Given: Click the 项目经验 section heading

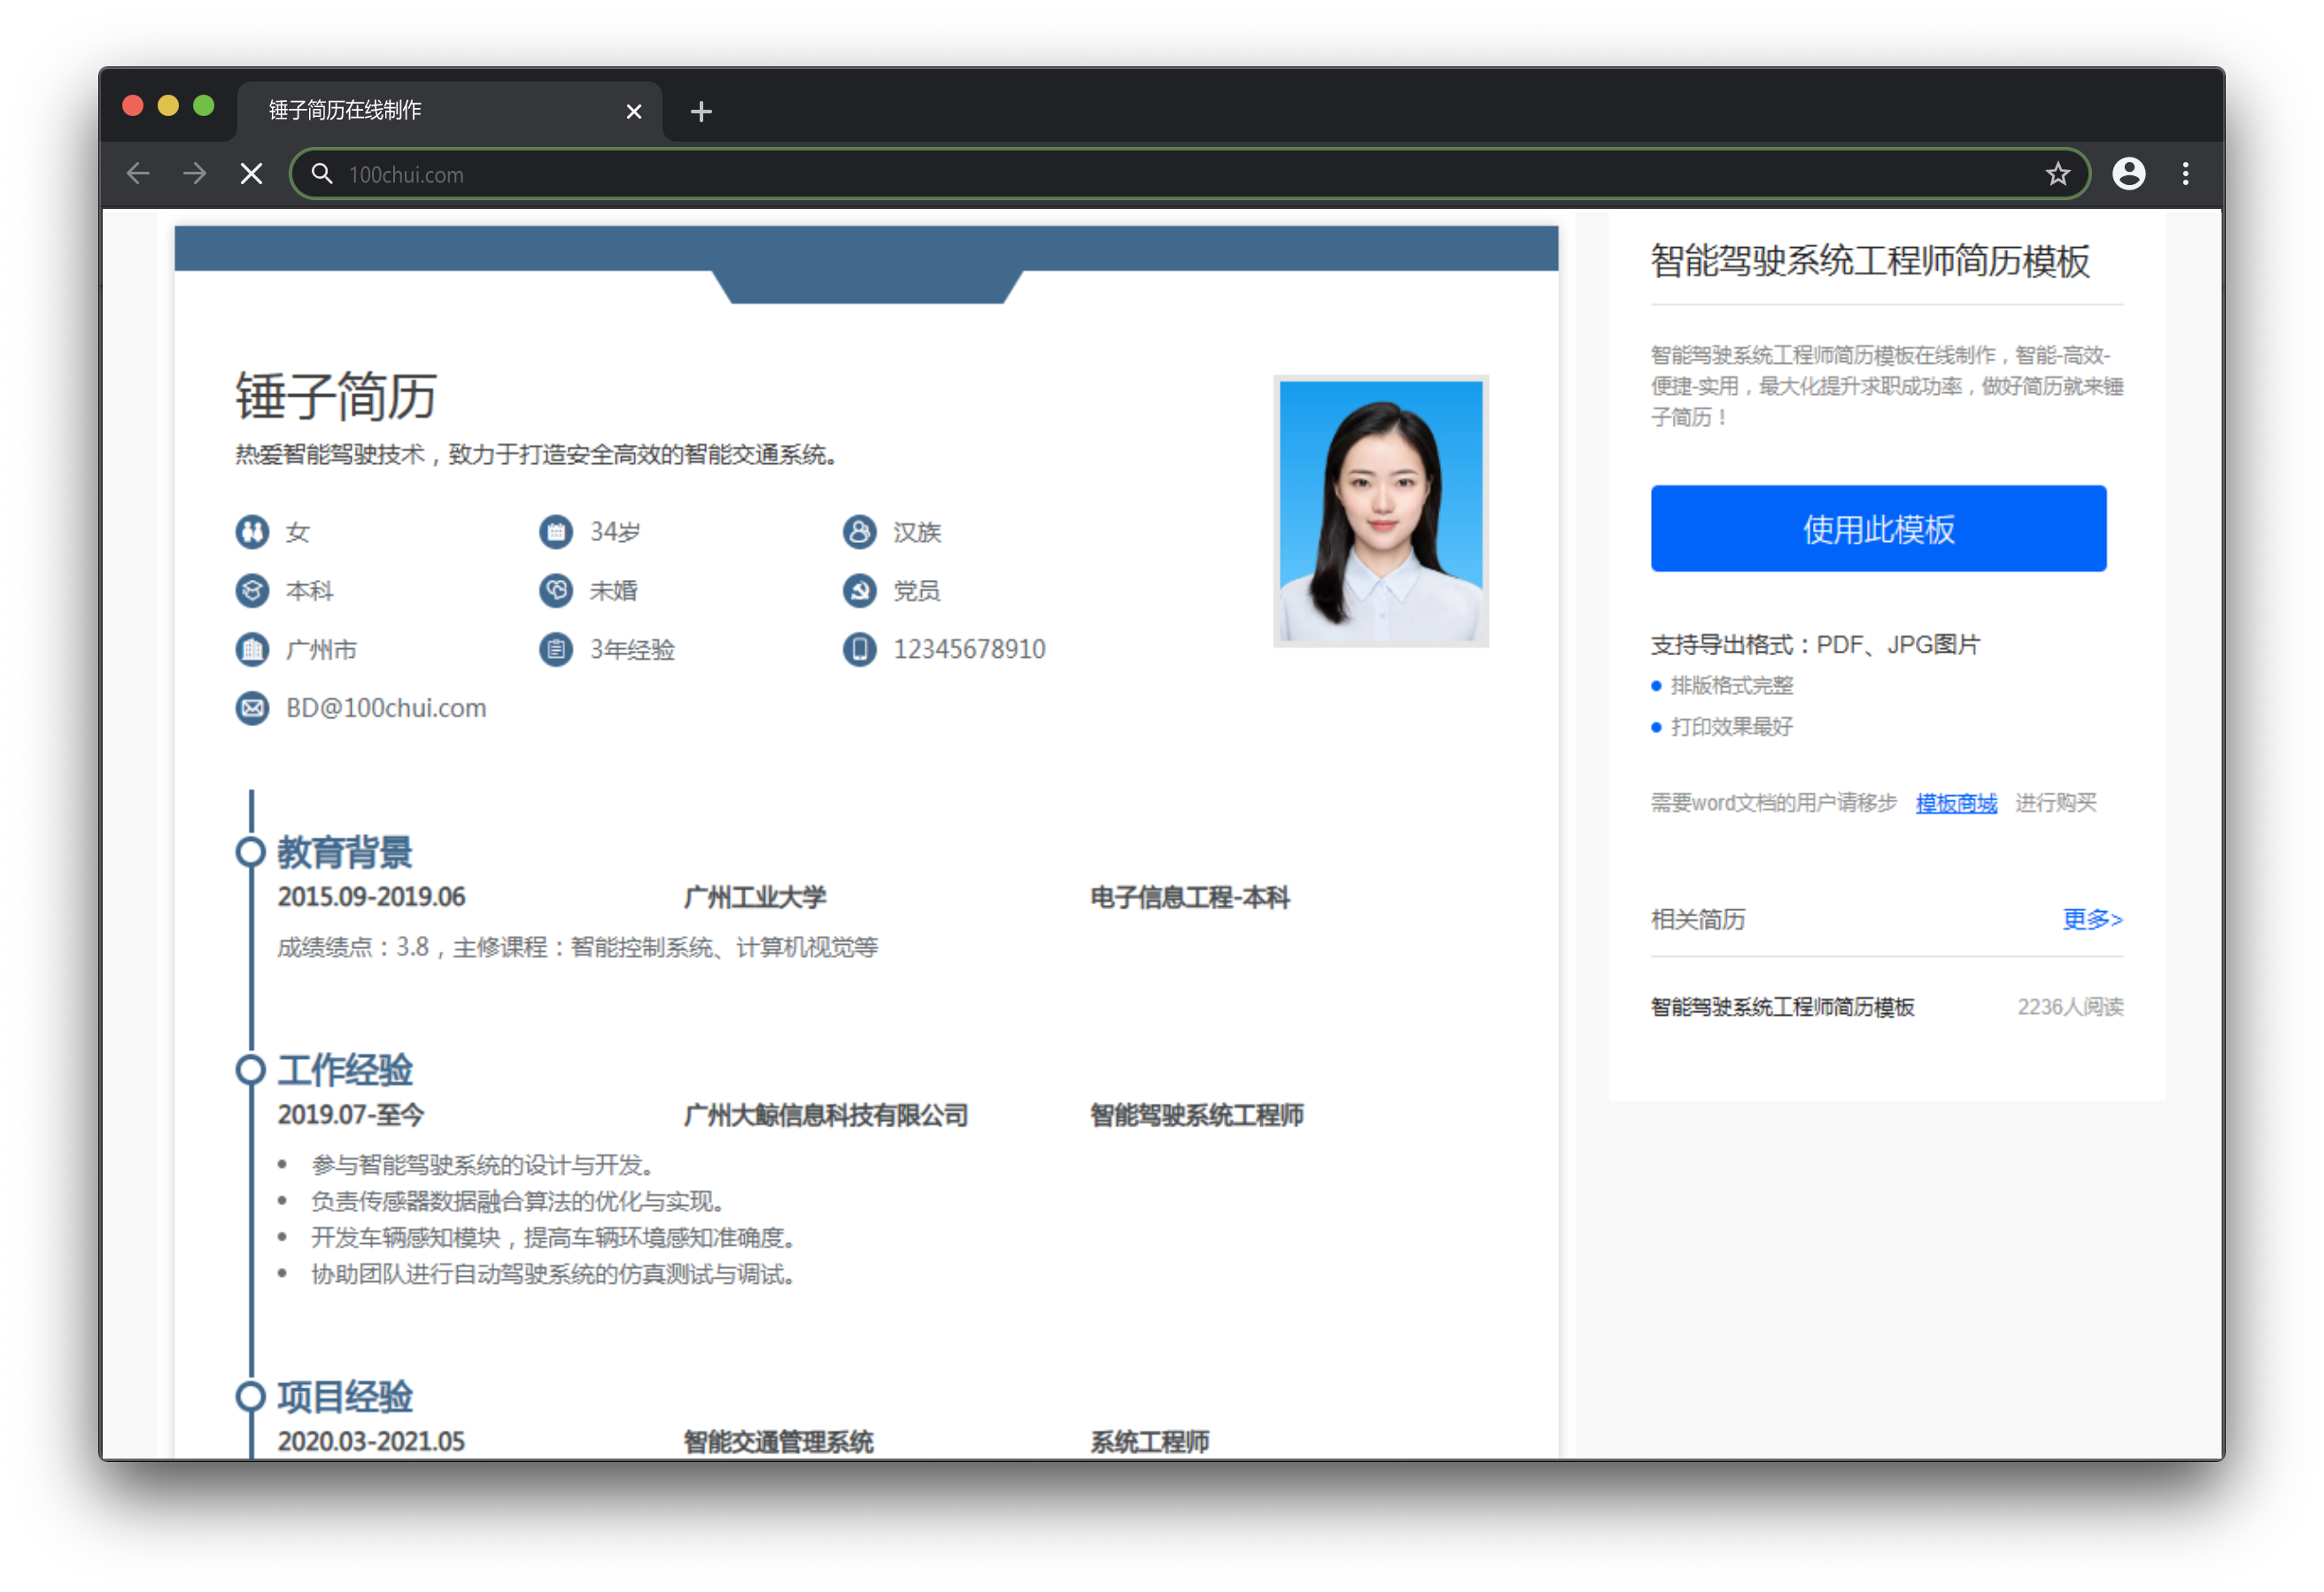Looking at the screenshot, I should 345,1398.
